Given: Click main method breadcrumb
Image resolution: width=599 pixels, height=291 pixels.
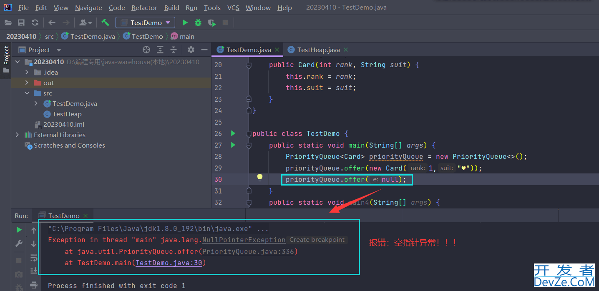Looking at the screenshot, I should coord(183,36).
